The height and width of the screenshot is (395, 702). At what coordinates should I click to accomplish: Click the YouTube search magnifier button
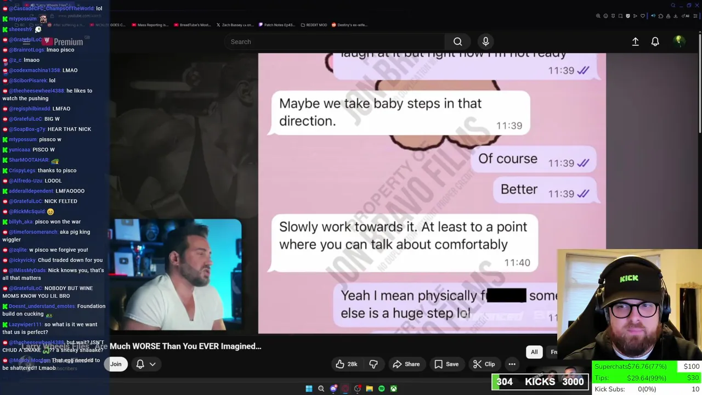click(457, 42)
